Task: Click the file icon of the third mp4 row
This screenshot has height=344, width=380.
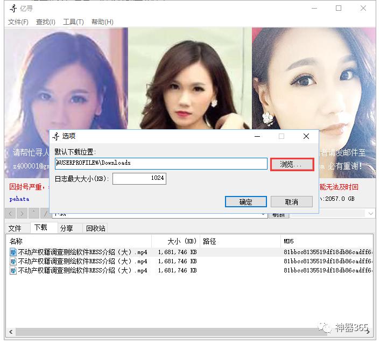Action: coord(13,270)
